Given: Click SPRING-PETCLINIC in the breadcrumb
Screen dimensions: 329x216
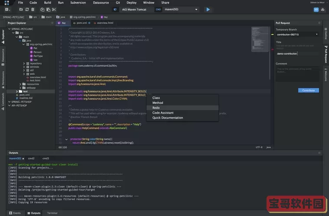Looking at the screenshot, I should coord(13,17).
